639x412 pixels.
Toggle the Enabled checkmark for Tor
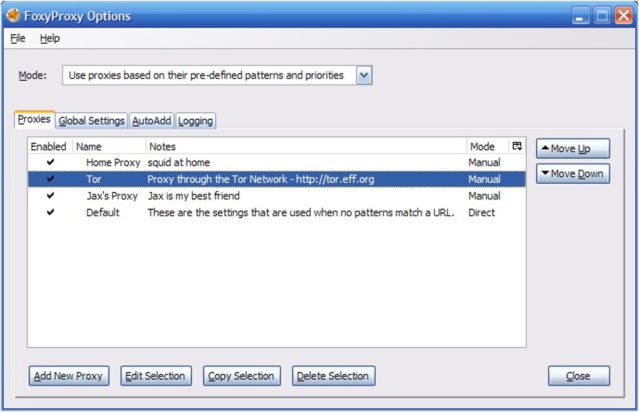pos(50,179)
